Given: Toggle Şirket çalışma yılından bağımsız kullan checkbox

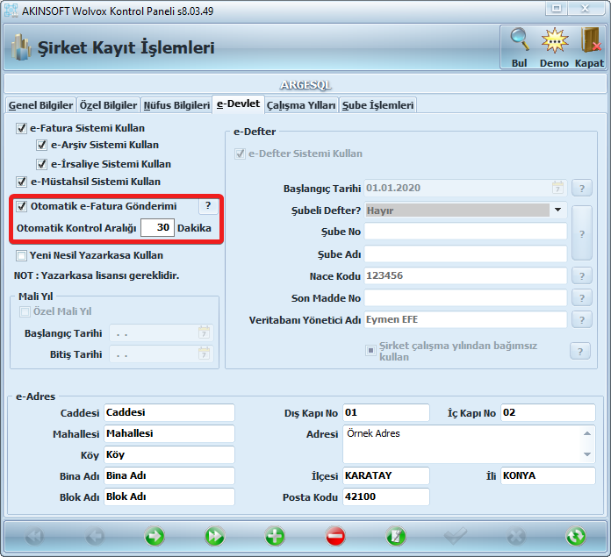Looking at the screenshot, I should click(x=370, y=350).
